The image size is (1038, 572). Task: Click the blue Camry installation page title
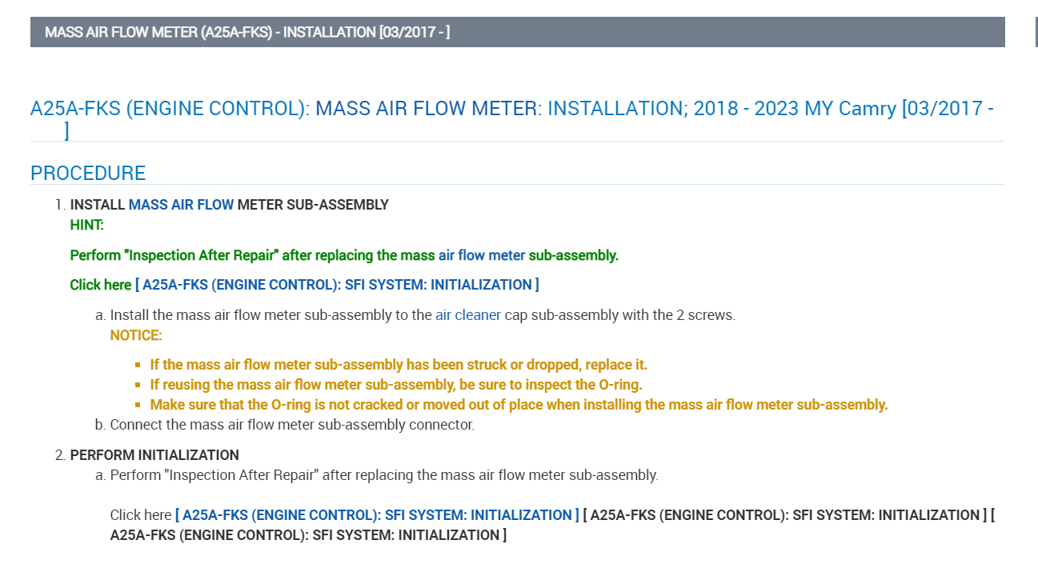tap(512, 109)
